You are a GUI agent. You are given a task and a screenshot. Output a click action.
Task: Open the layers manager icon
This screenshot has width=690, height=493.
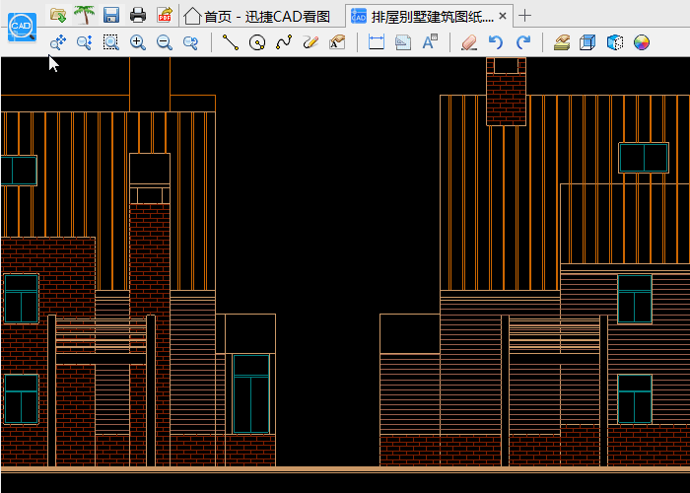562,42
